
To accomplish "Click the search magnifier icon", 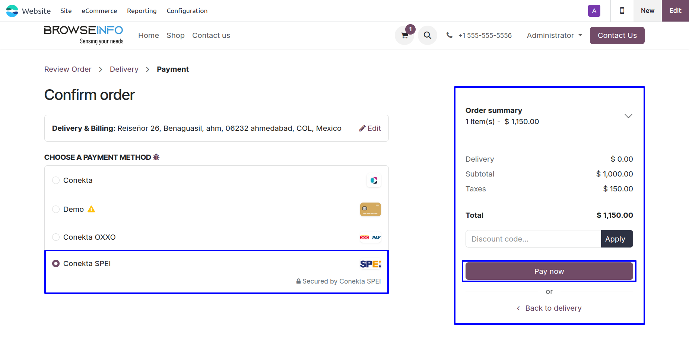I will 428,35.
